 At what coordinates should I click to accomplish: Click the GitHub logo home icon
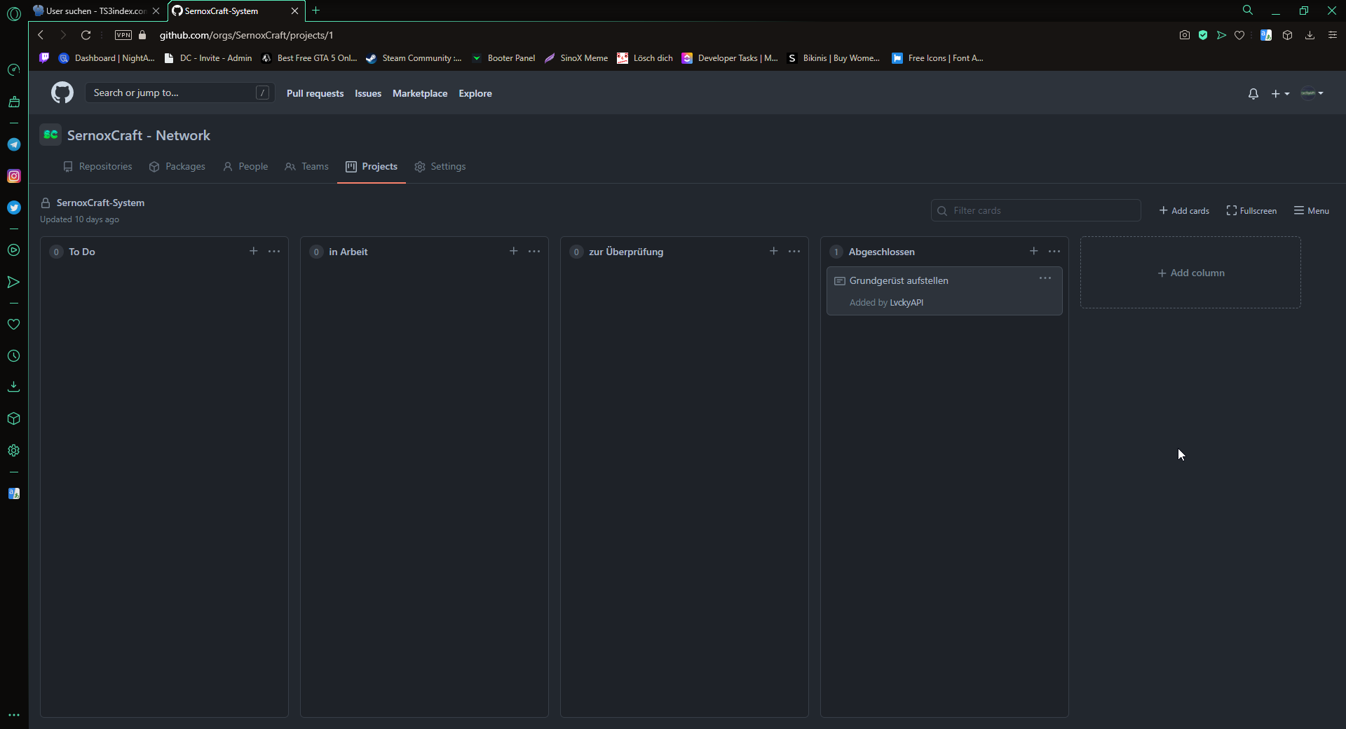[x=62, y=93]
